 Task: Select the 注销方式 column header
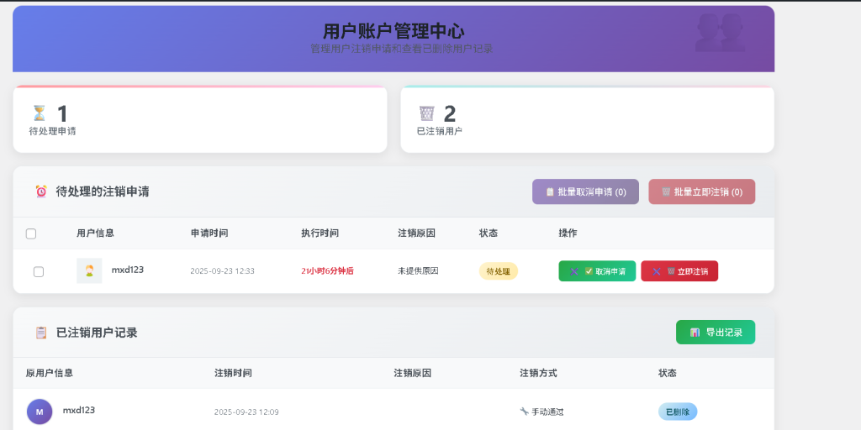[538, 373]
